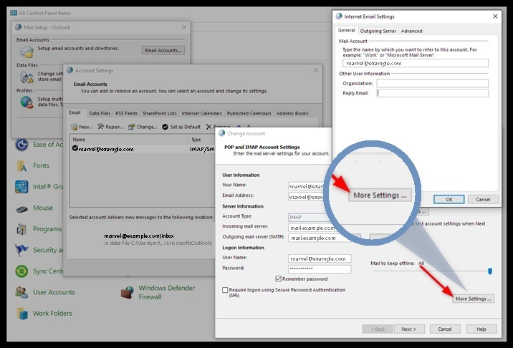The height and width of the screenshot is (348, 513).
Task: Click the Organization input field
Action: coord(432,83)
